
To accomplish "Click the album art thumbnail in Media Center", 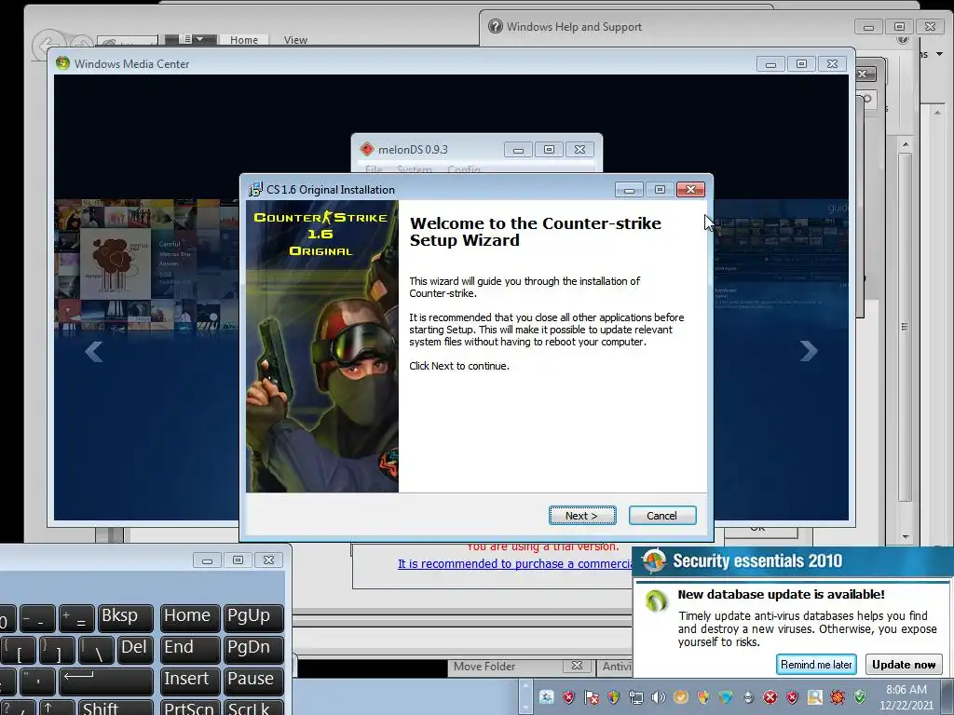I will (x=115, y=263).
